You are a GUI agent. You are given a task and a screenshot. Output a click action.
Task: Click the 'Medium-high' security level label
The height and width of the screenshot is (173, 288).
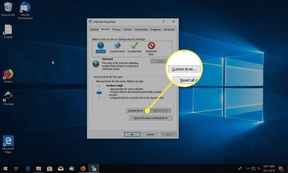click(114, 86)
